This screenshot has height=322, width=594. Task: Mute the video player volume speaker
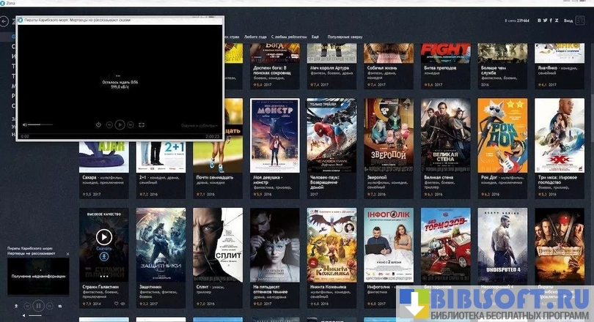(x=24, y=125)
